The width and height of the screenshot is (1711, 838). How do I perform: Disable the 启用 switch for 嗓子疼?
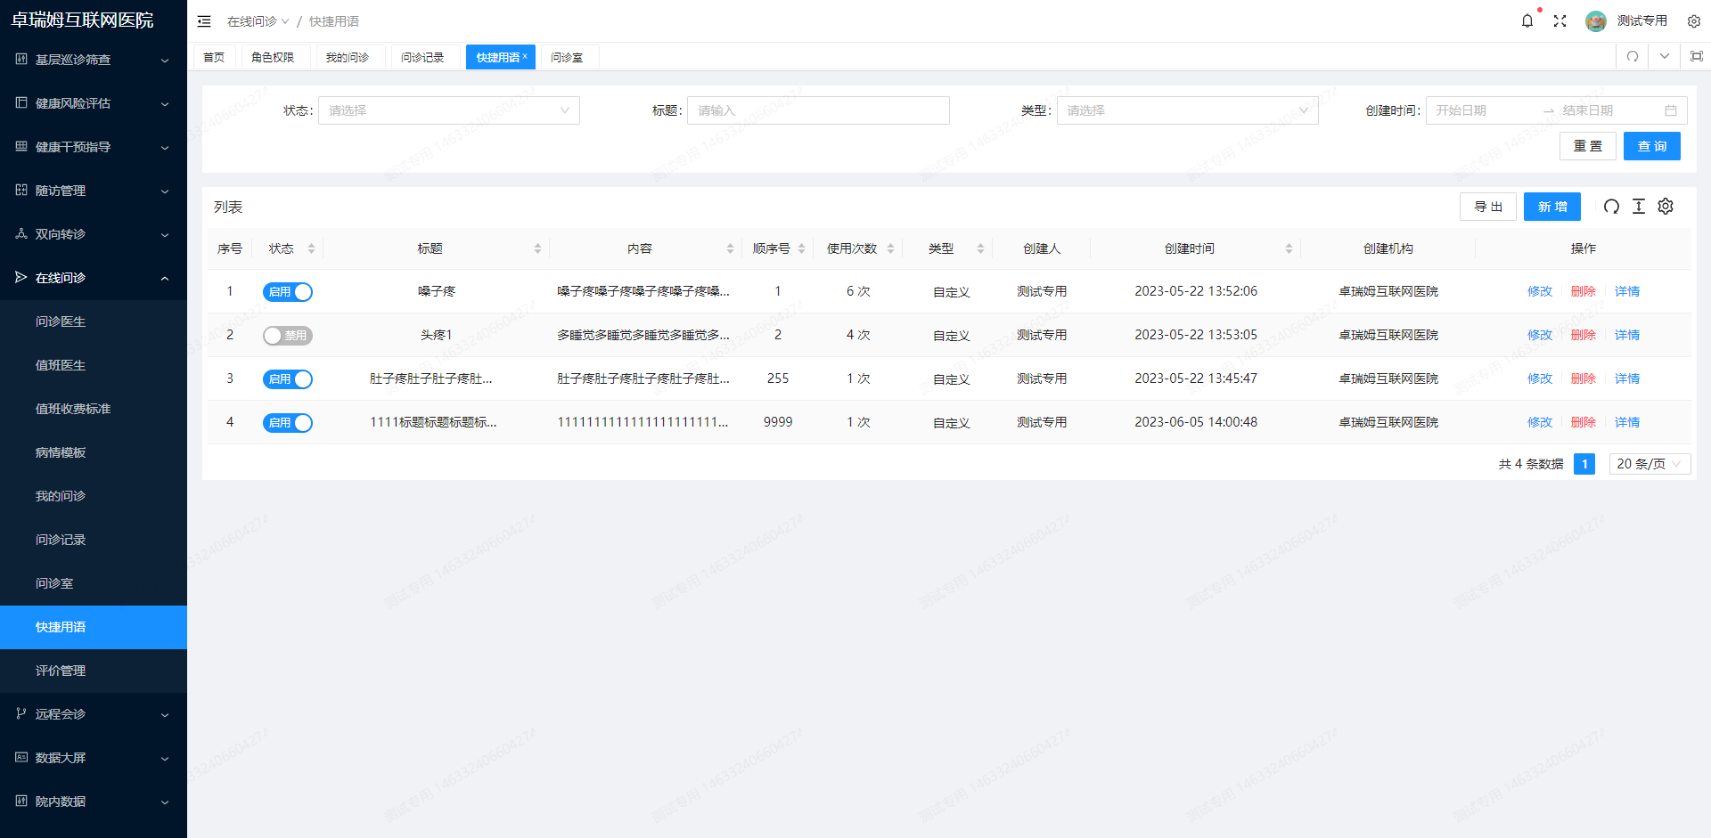[x=287, y=291]
